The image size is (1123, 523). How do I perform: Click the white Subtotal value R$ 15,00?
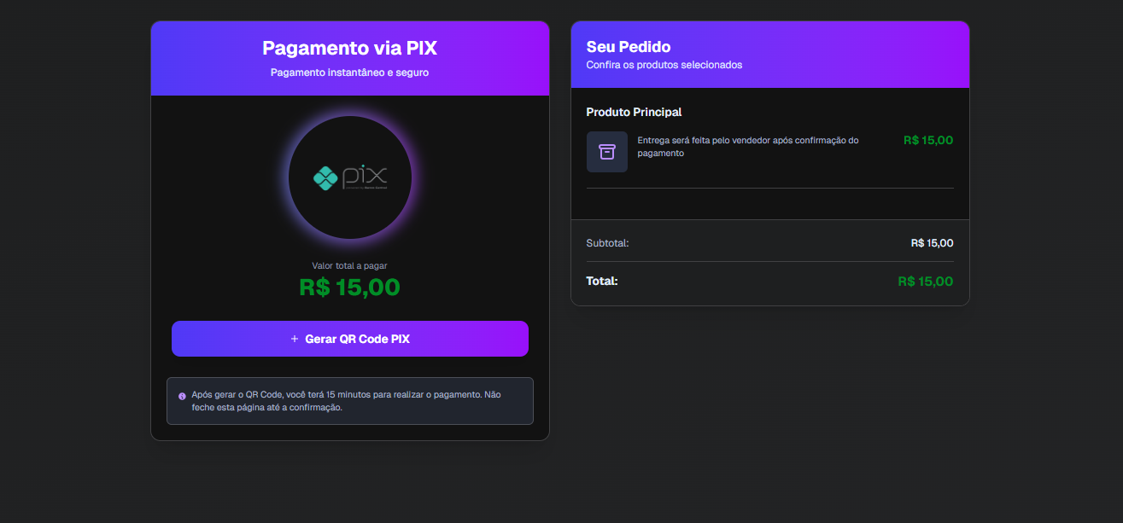[932, 243]
